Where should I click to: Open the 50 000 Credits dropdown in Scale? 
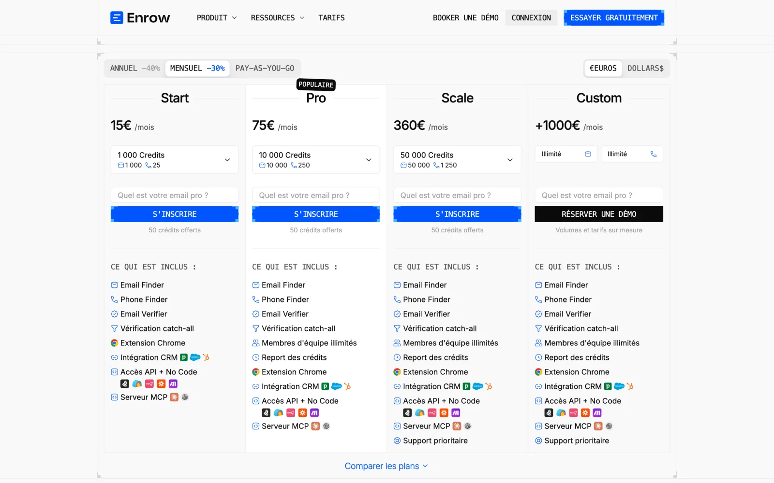[x=457, y=159]
